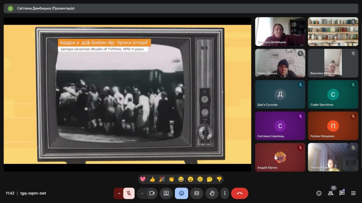Image resolution: width=362 pixels, height=203 pixels.
Task: Raise your hand in the meeting
Action: pyautogui.click(x=212, y=193)
